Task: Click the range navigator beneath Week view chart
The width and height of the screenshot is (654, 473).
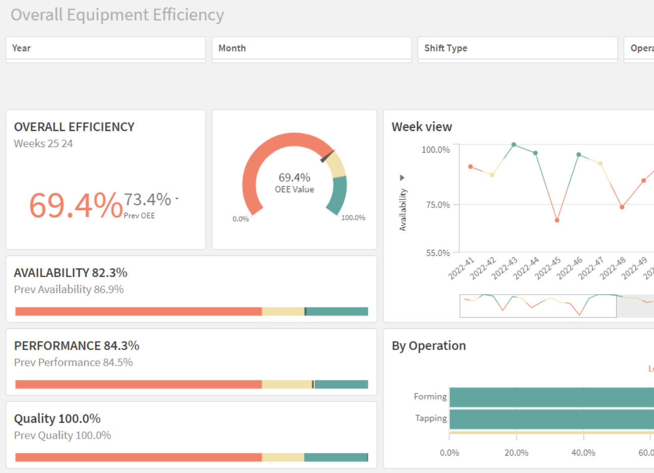Action: tap(538, 304)
